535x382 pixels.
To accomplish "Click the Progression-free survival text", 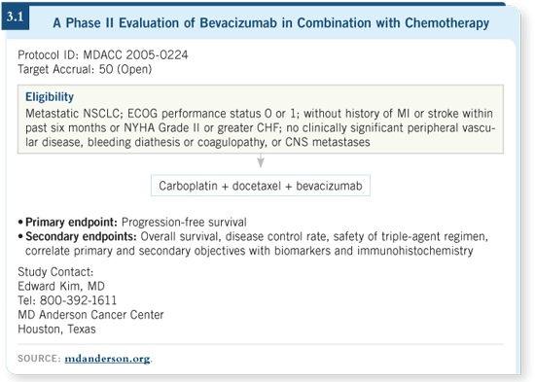I will 184,222.
